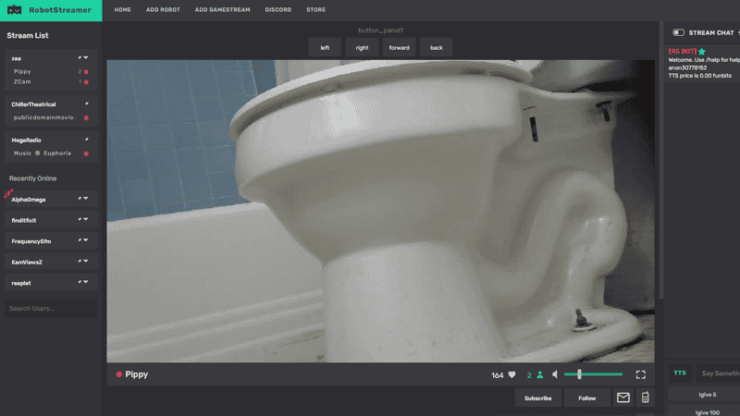This screenshot has height=416, width=740.
Task: Click the red live dot for publicdomainmovie
Action: point(86,118)
